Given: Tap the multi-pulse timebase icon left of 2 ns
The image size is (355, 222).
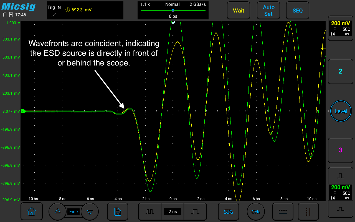Looking at the screenshot, I should [x=150, y=212].
